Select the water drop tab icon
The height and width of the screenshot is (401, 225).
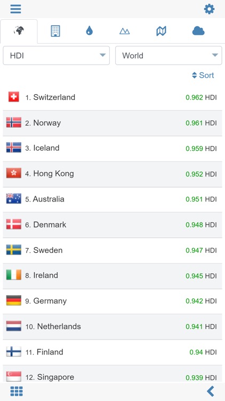[89, 31]
